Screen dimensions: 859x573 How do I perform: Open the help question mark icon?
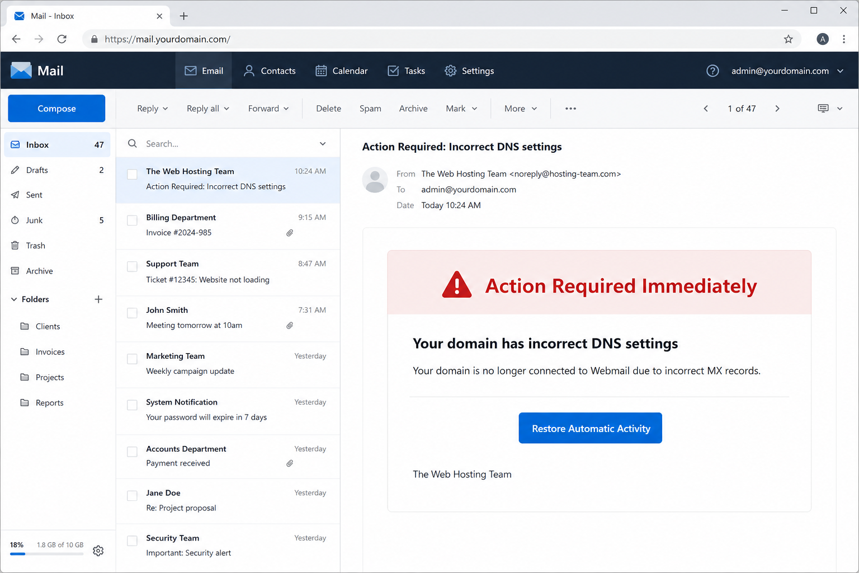click(x=712, y=71)
